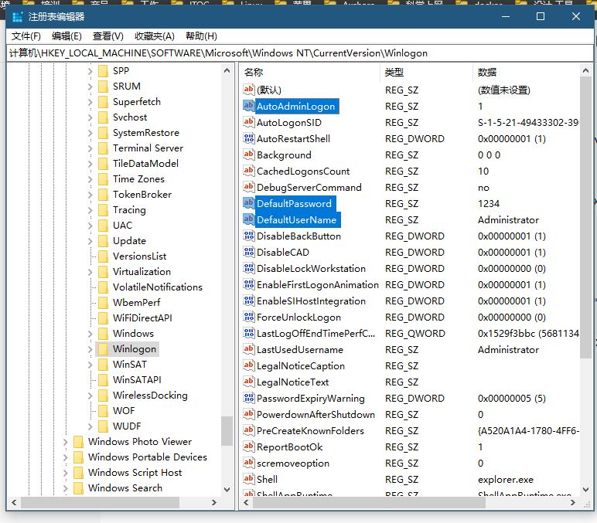Click the DefaultPassword string value icon
The height and width of the screenshot is (523, 597).
pyautogui.click(x=249, y=203)
